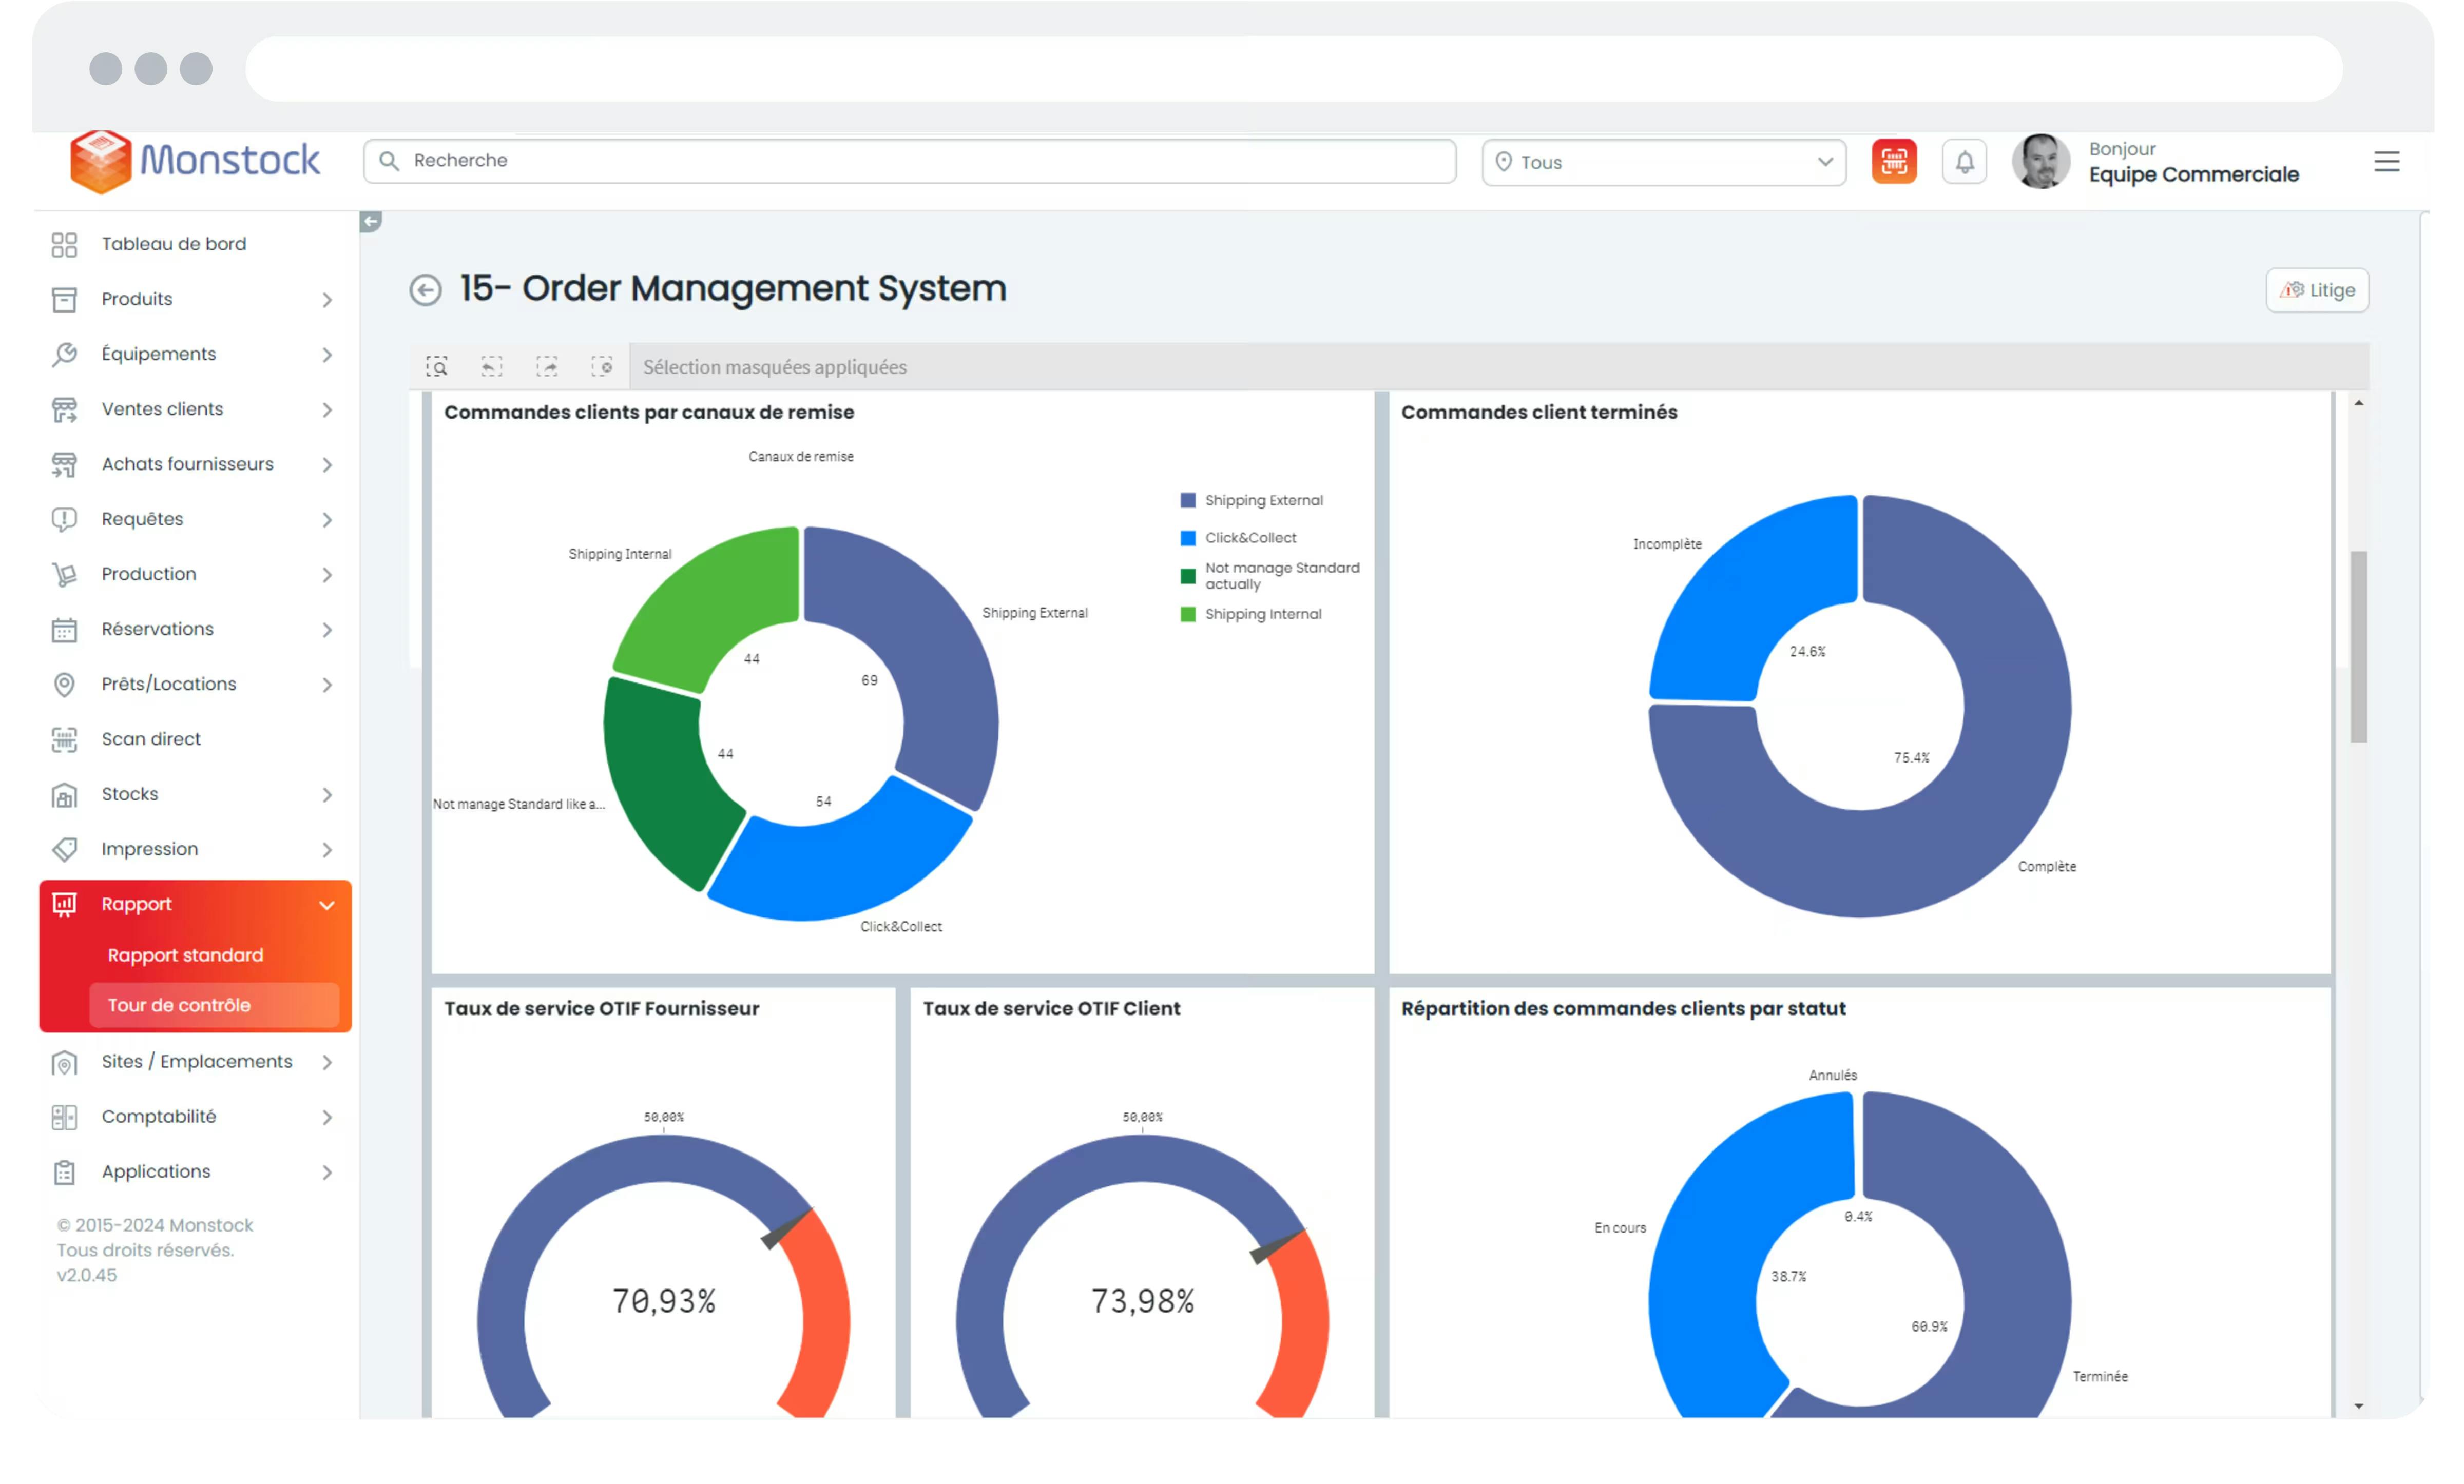
Task: Open the hamburger menu at top right
Action: pos(2386,162)
